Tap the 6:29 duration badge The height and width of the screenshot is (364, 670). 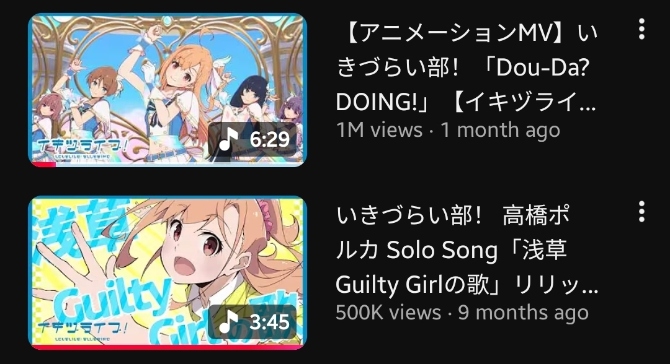[252, 139]
